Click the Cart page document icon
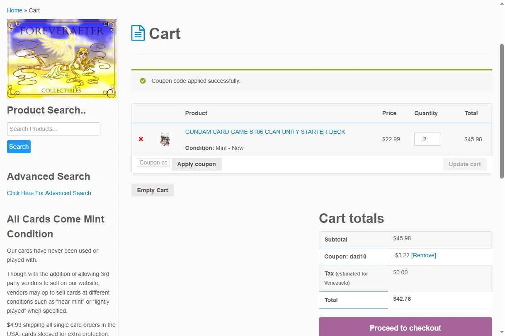This screenshot has width=505, height=336. click(x=138, y=33)
